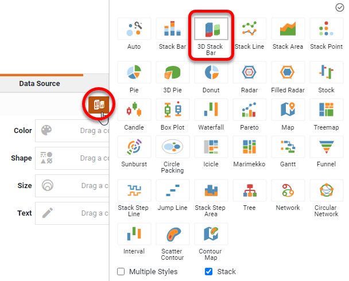Uncheck the Stack checkbox
Screen dimensions: 349x281
click(209, 272)
